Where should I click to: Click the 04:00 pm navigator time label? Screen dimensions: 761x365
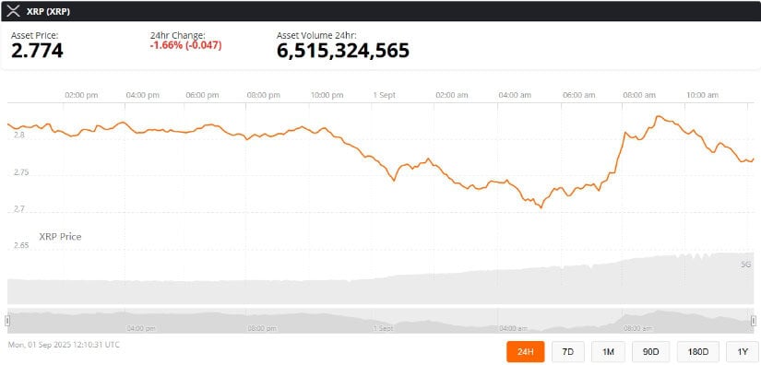(x=141, y=329)
